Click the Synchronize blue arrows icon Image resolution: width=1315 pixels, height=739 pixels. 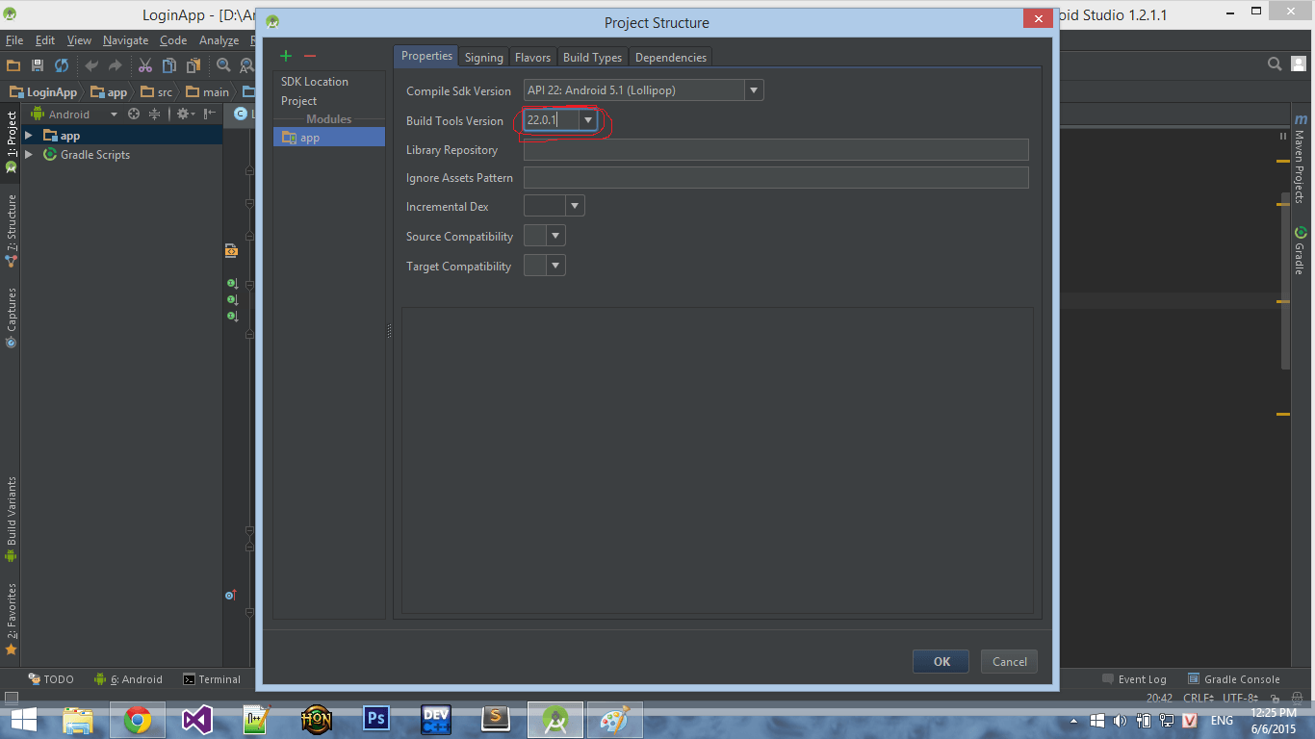tap(62, 65)
